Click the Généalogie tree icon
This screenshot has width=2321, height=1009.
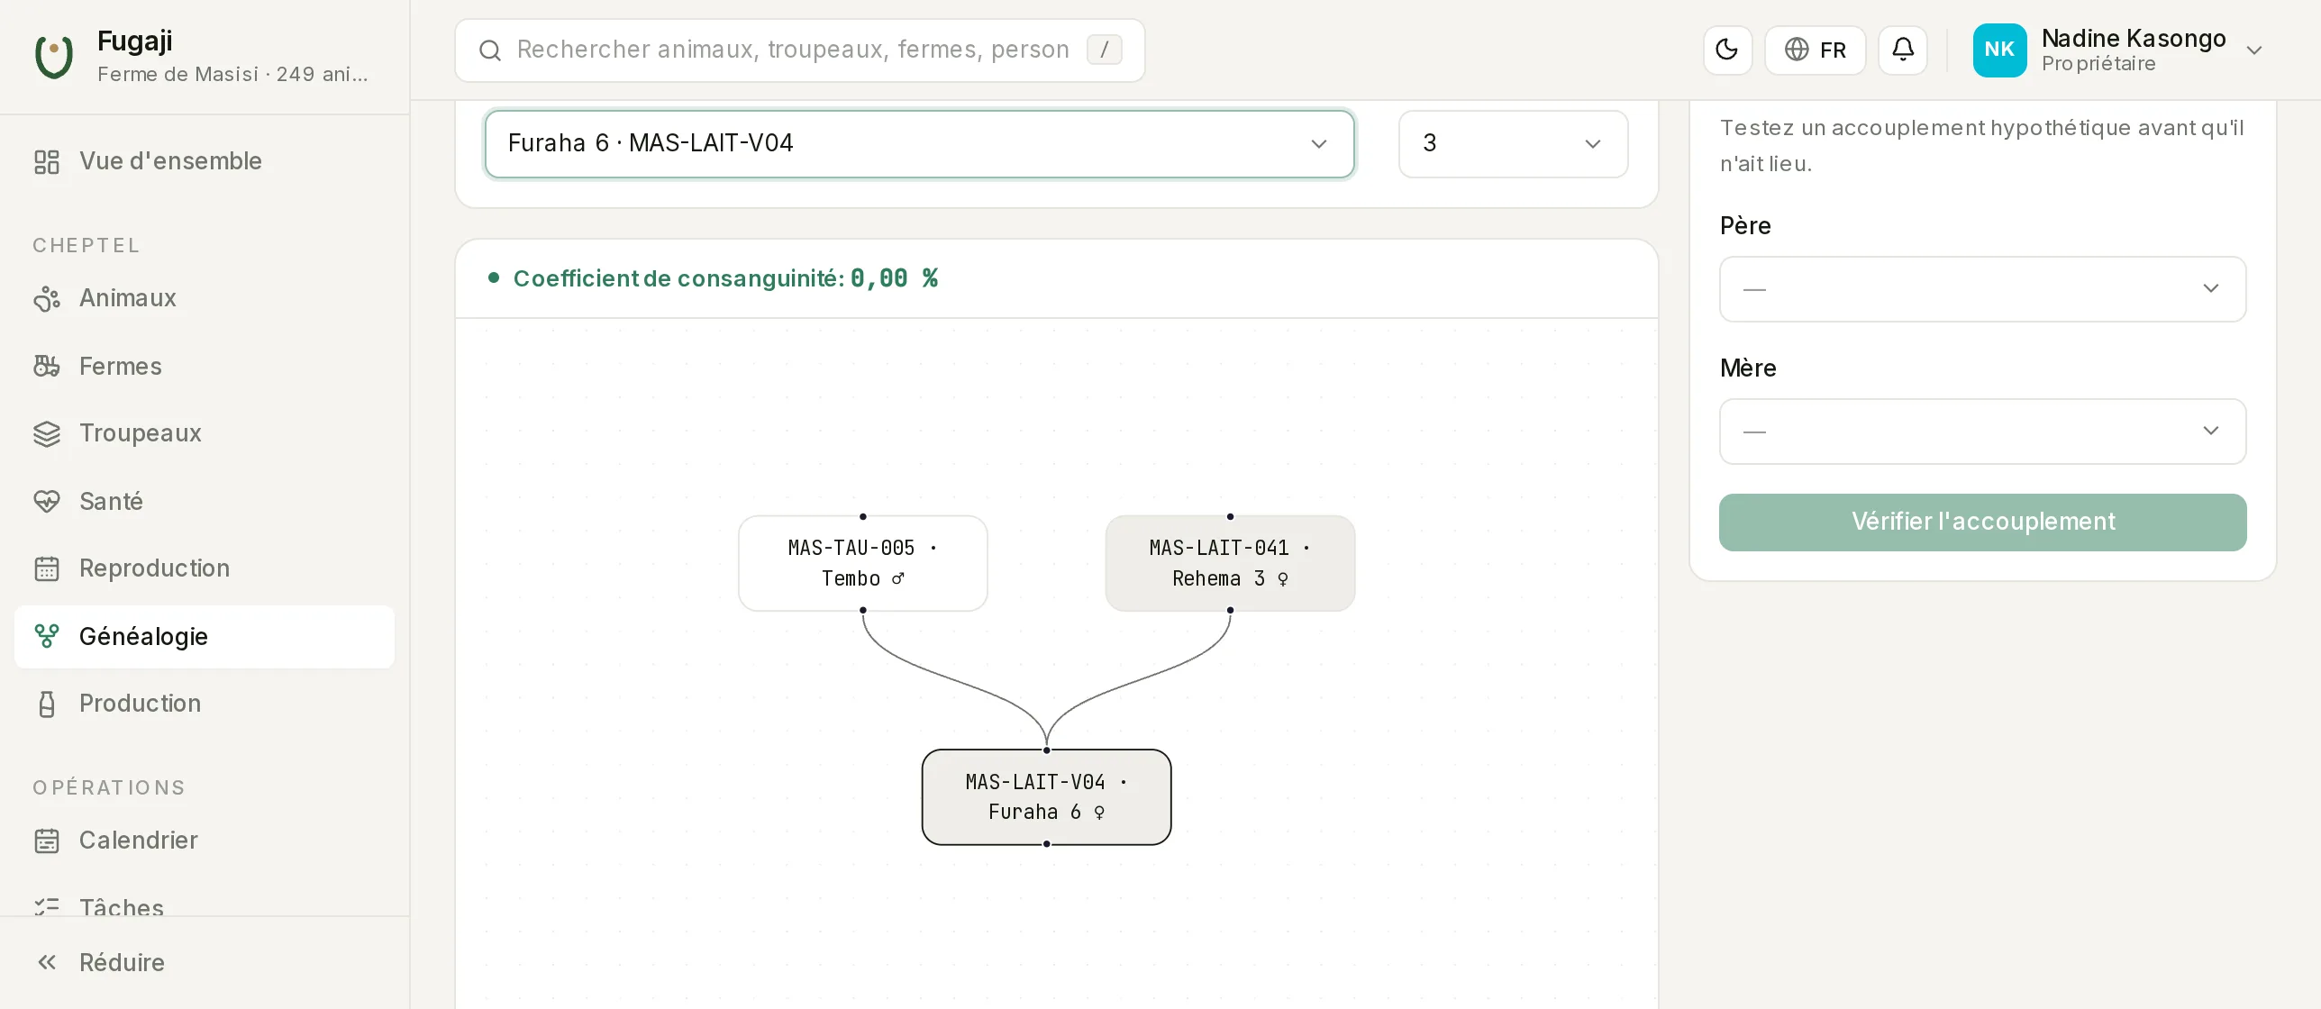(x=47, y=637)
